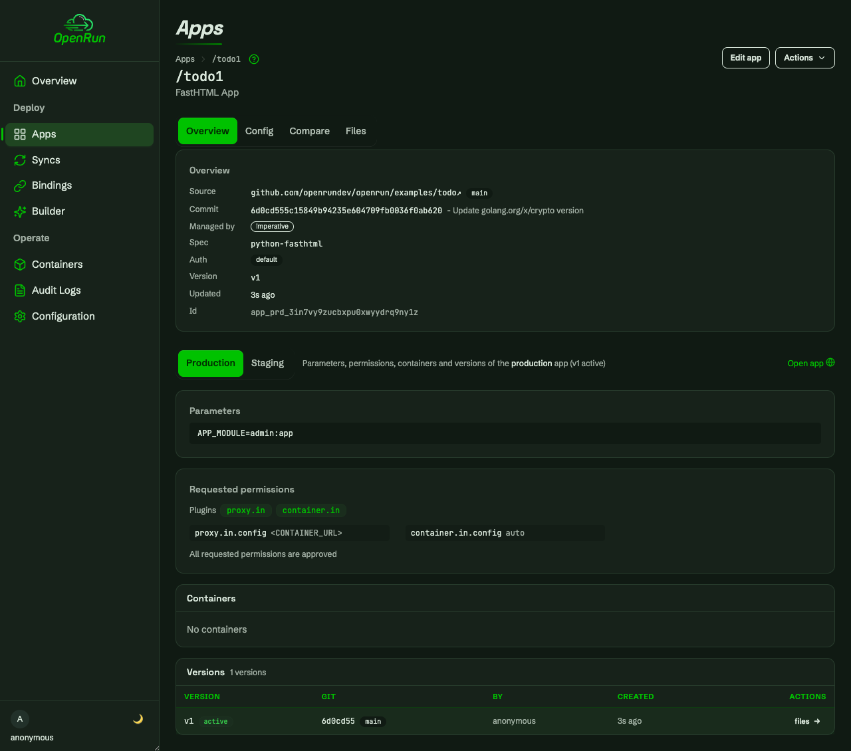Click the APP_MODULE=admin:app parameter
851x751 pixels.
point(505,433)
